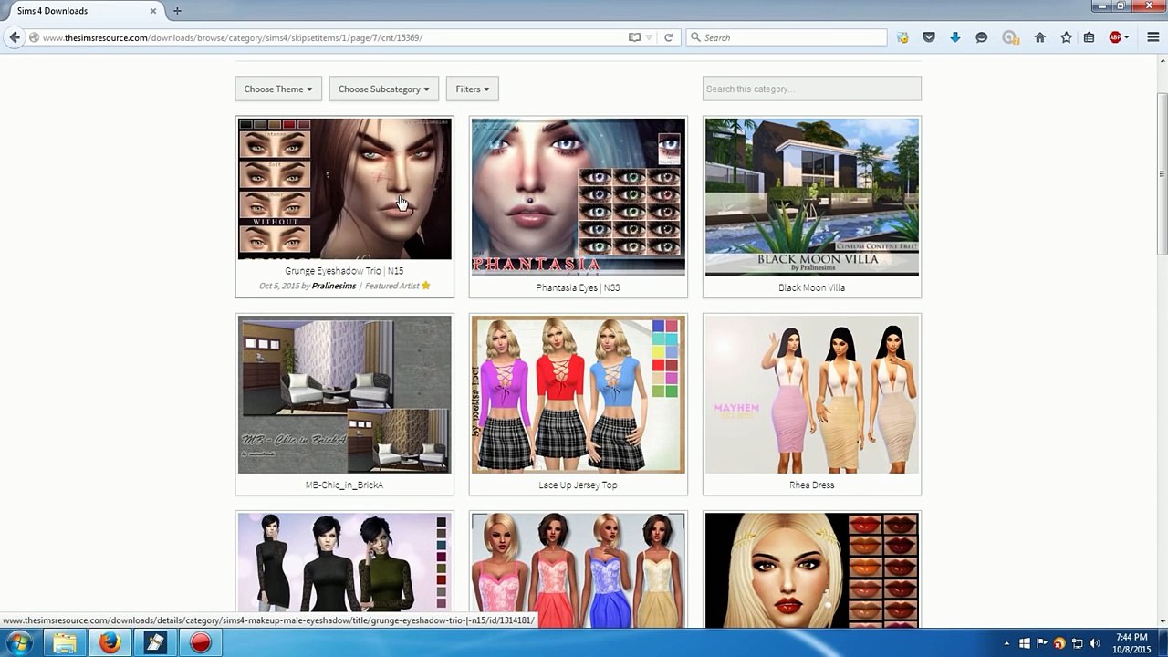The width and height of the screenshot is (1168, 657).
Task: Show the bookmarks list
Action: (1089, 37)
